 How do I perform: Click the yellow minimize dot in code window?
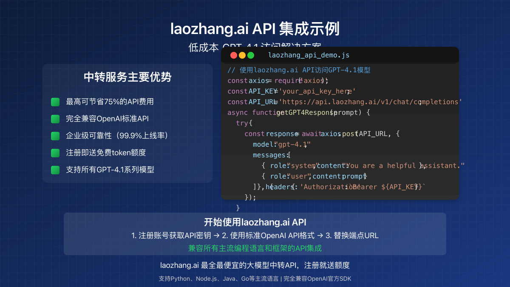coord(242,55)
